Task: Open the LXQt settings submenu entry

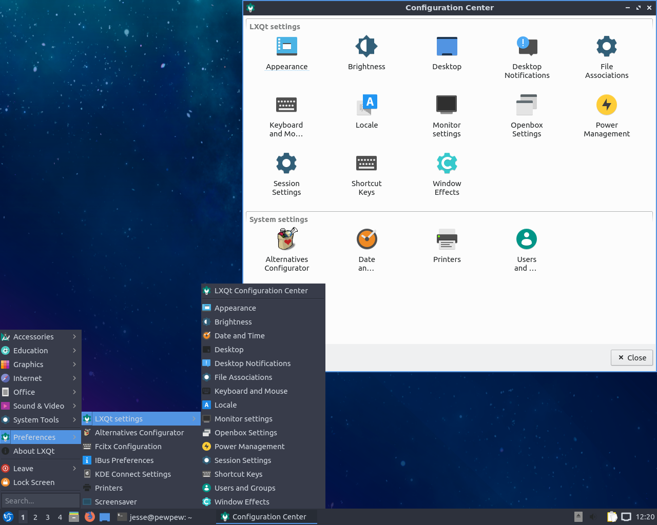Action: pos(141,419)
